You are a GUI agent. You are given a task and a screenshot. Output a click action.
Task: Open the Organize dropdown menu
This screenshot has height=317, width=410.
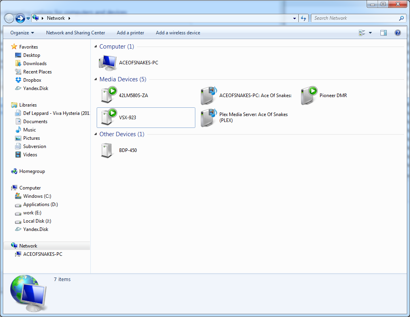pyautogui.click(x=22, y=33)
